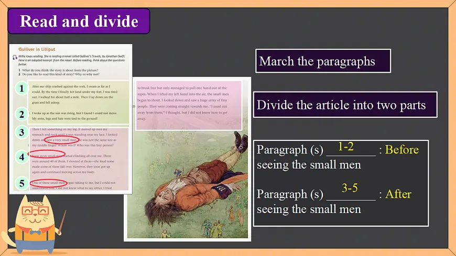
Task: Select the paragraph number 2 circle
Action: point(20,114)
